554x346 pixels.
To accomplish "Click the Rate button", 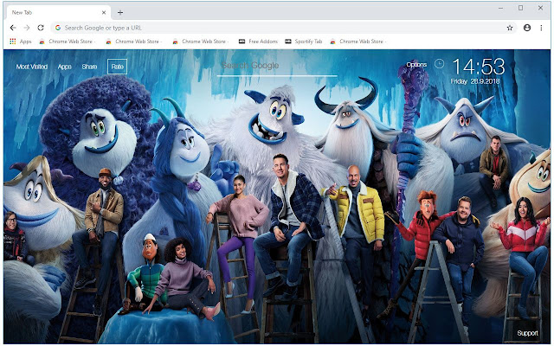I will tap(118, 67).
